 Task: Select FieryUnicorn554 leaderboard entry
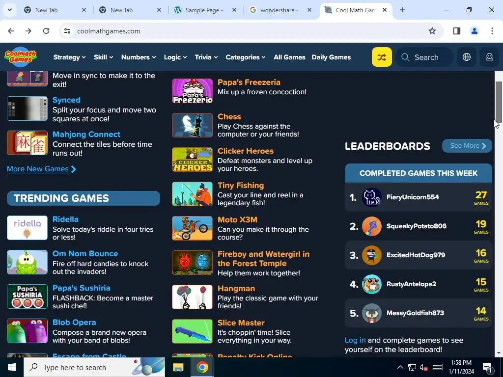point(419,197)
